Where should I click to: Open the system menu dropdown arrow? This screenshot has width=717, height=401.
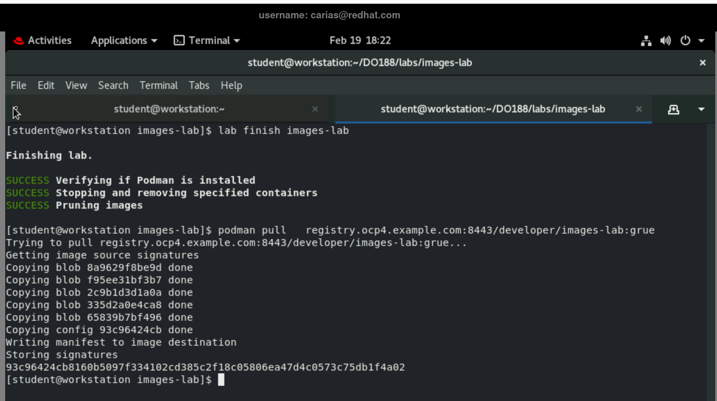click(x=701, y=41)
